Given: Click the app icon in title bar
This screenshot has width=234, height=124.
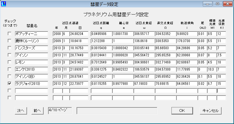Looking at the screenshot, I should click(4, 4).
